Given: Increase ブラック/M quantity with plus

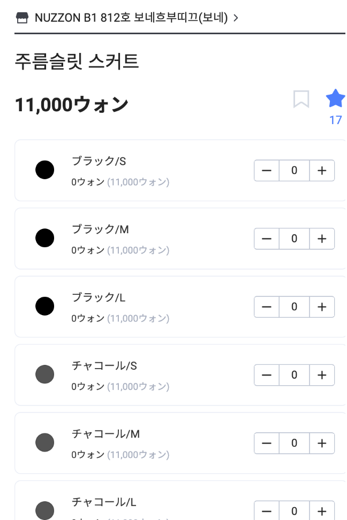Looking at the screenshot, I should (x=322, y=239).
